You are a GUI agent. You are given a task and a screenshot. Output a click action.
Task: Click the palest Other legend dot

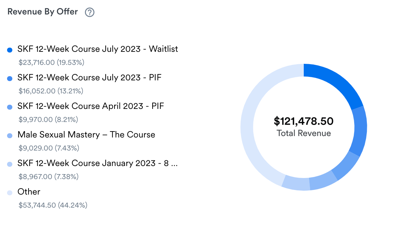(10, 193)
